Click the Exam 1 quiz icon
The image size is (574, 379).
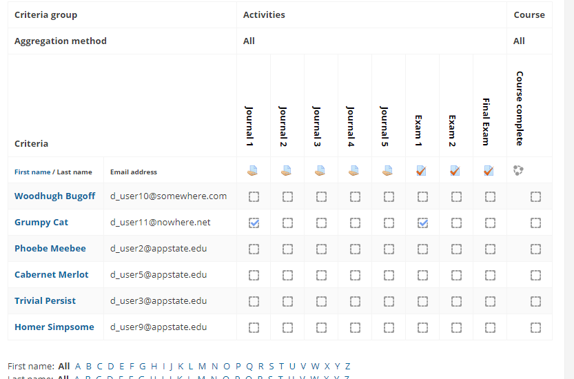pos(421,171)
